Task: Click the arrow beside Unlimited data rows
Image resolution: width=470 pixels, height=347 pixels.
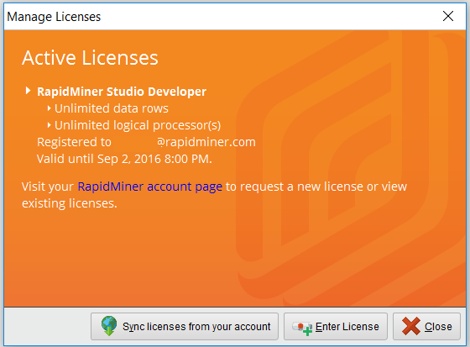Action: (x=49, y=108)
